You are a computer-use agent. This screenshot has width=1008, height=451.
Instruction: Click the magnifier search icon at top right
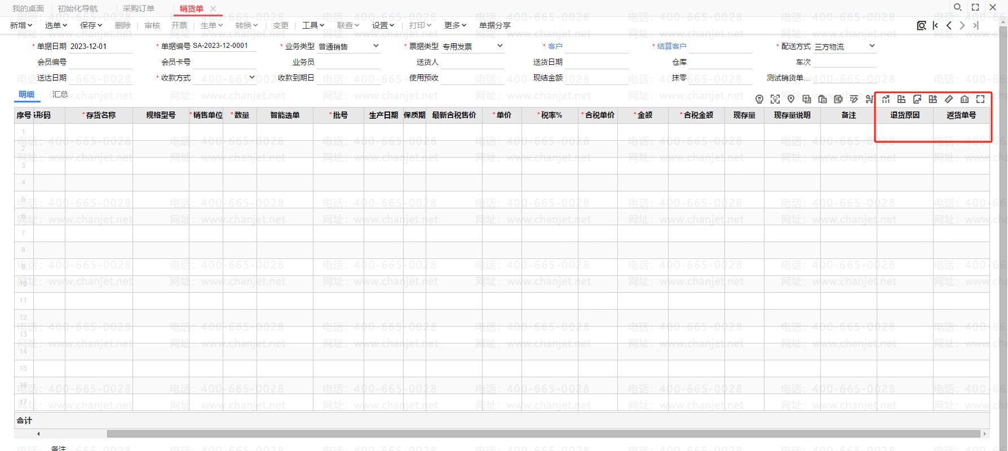click(x=957, y=7)
